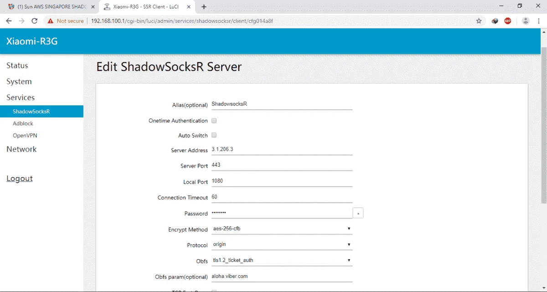Click the Onetime Authentication label

pyautogui.click(x=178, y=121)
